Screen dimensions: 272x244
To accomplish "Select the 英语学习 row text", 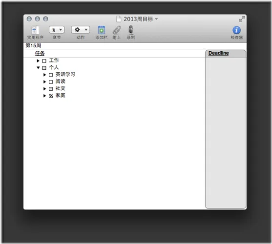I will tap(65, 74).
